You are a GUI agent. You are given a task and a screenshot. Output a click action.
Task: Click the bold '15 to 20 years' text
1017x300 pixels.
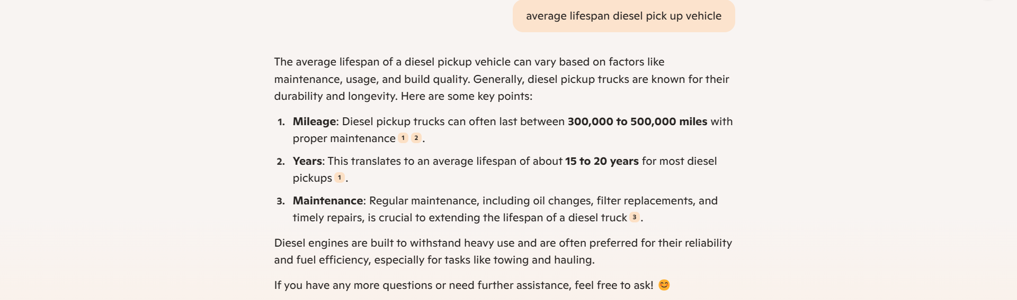(602, 161)
